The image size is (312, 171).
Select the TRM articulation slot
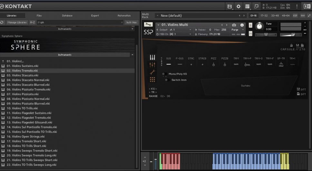[x=236, y=61]
